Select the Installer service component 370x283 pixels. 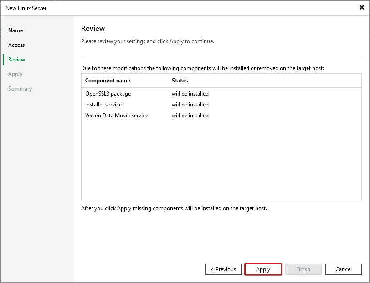(103, 105)
